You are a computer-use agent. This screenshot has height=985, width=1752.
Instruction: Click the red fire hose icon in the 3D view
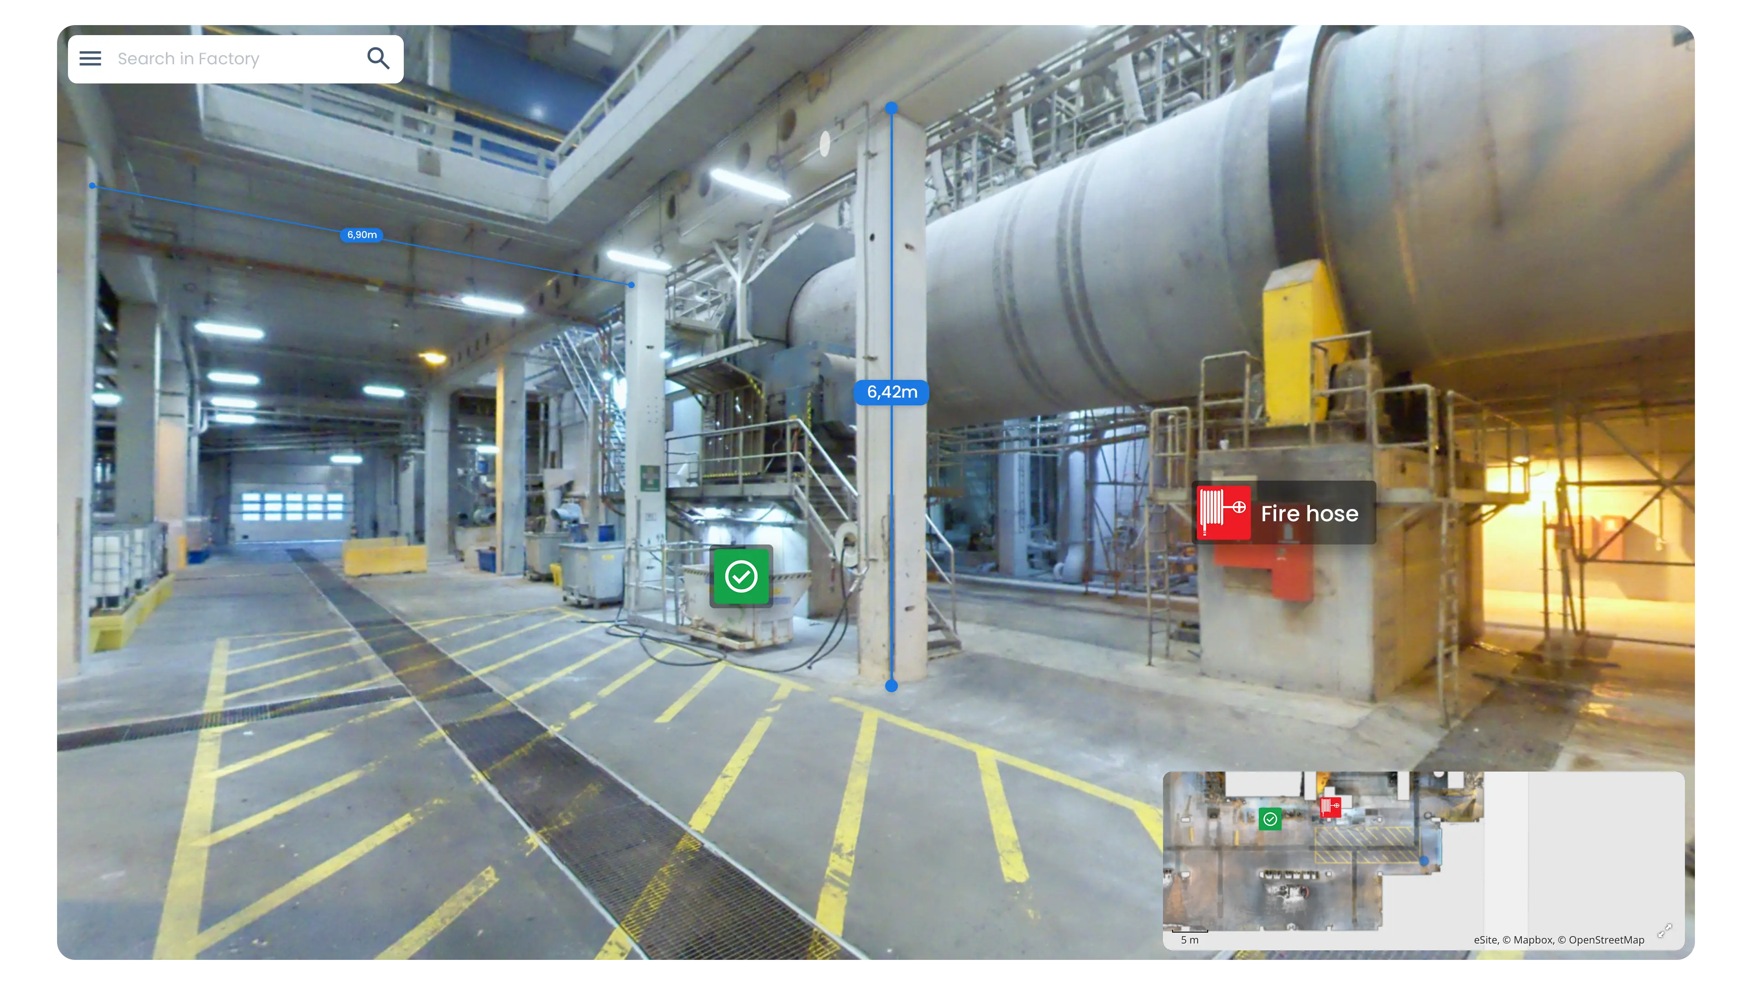pyautogui.click(x=1223, y=513)
